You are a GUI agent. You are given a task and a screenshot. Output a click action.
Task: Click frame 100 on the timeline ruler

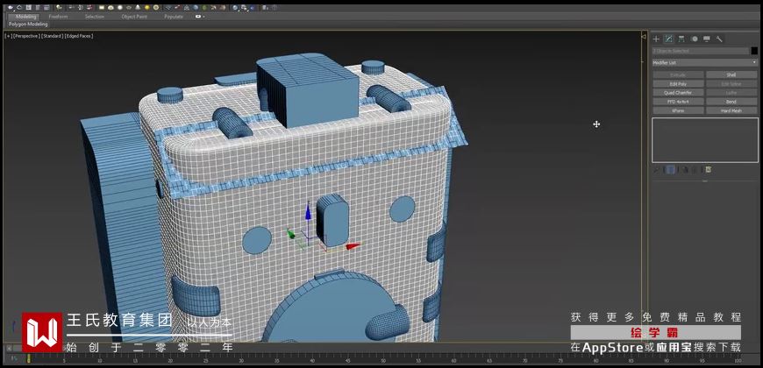pyautogui.click(x=738, y=360)
